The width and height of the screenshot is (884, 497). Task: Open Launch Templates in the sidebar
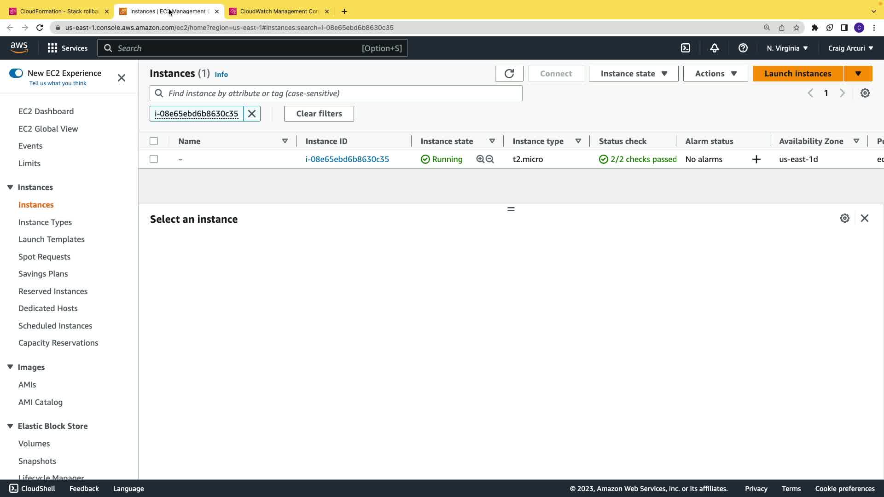[x=52, y=239]
